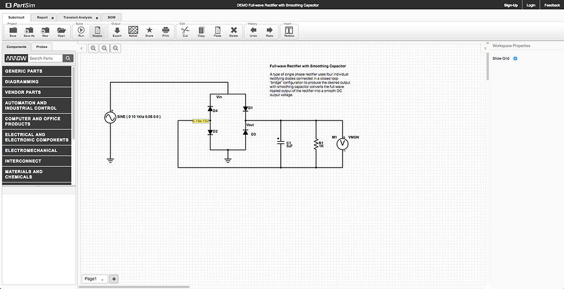Click the yellow highlighted voltage label

201,121
